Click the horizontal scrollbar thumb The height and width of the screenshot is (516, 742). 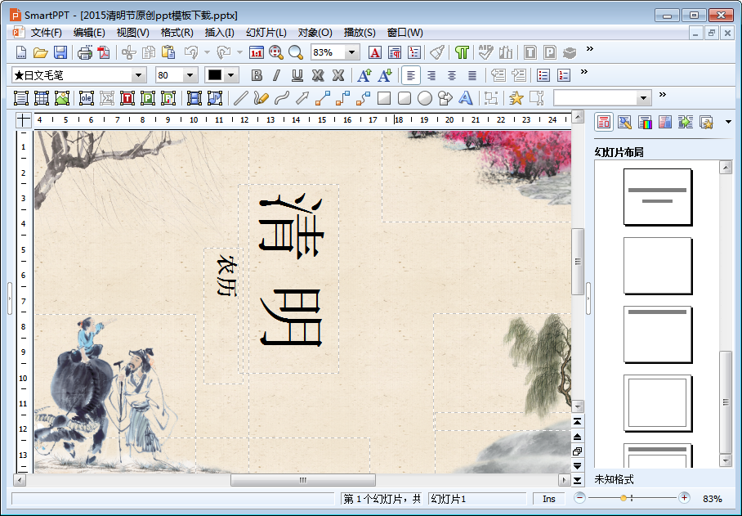click(x=303, y=480)
